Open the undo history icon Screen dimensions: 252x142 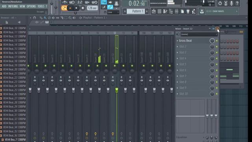pos(220,3)
